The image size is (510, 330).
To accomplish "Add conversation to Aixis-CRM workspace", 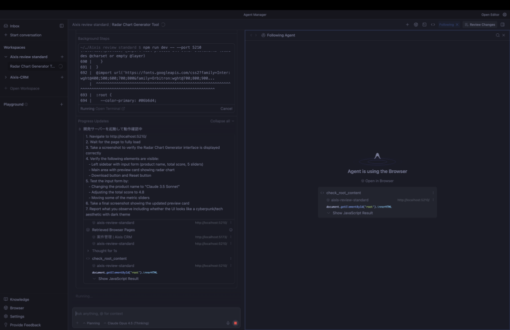I will tap(62, 77).
